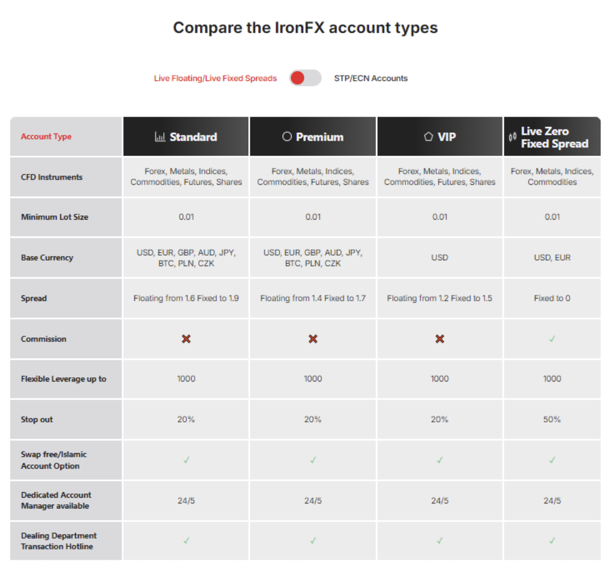Click the red X under Premium Commission
The image size is (611, 568).
[313, 339]
